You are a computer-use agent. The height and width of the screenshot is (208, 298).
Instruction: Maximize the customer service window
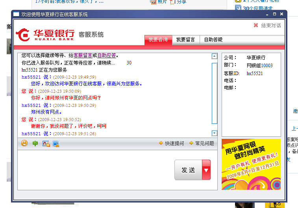click(274, 14)
